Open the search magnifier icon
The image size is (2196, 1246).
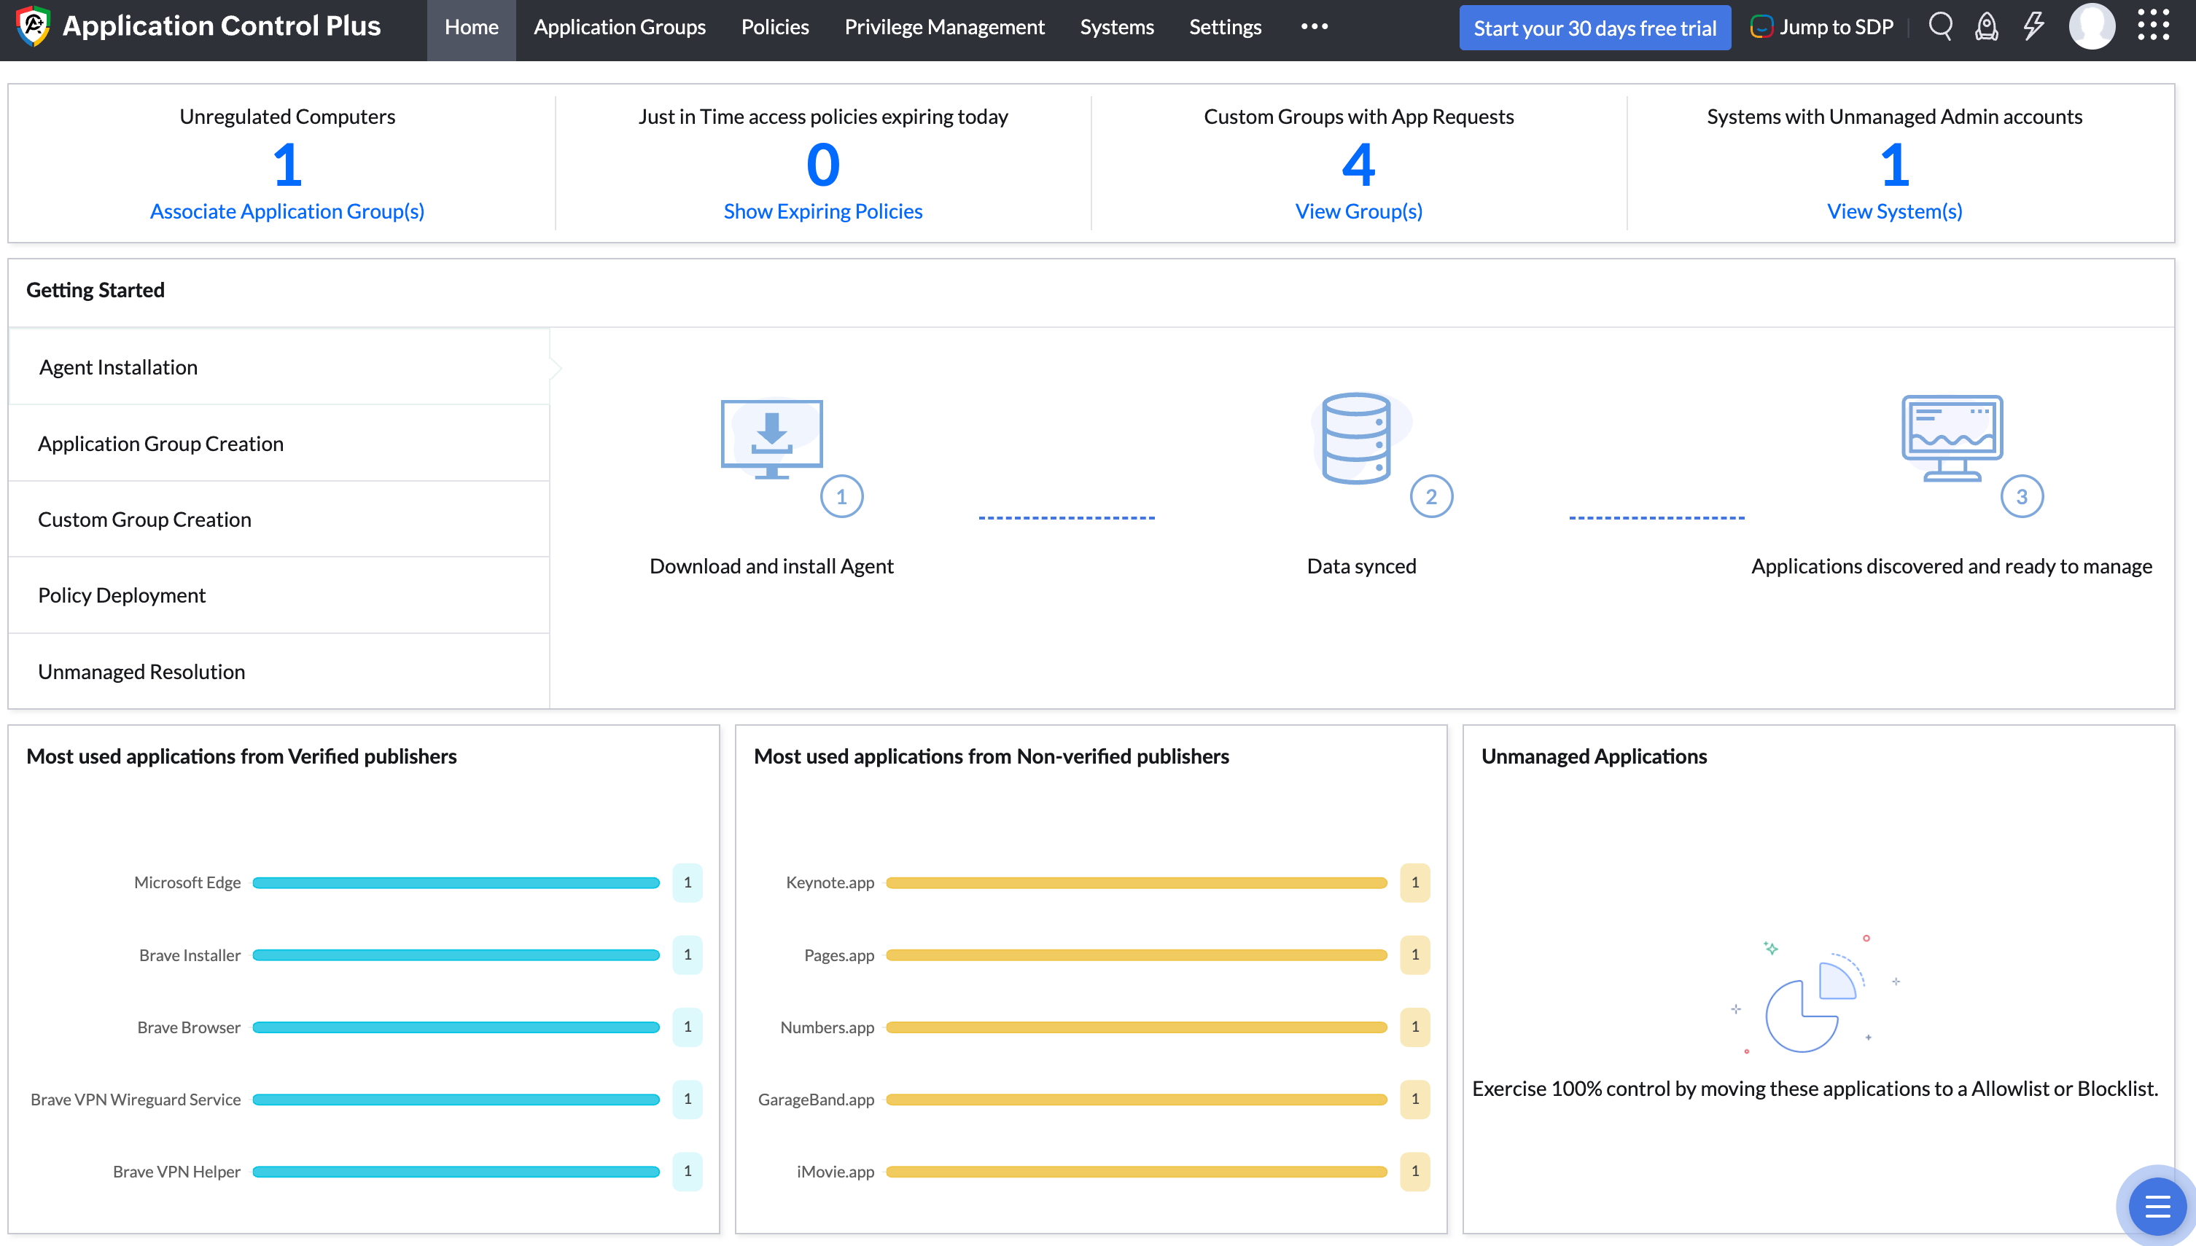1940,26
